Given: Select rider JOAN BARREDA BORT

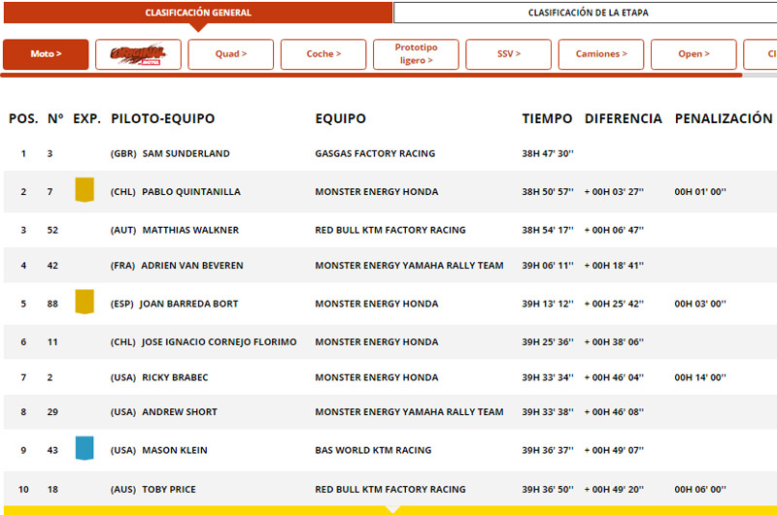Looking at the screenshot, I should coord(188,304).
